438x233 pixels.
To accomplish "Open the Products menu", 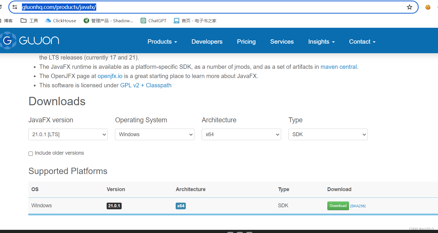I will (x=162, y=42).
